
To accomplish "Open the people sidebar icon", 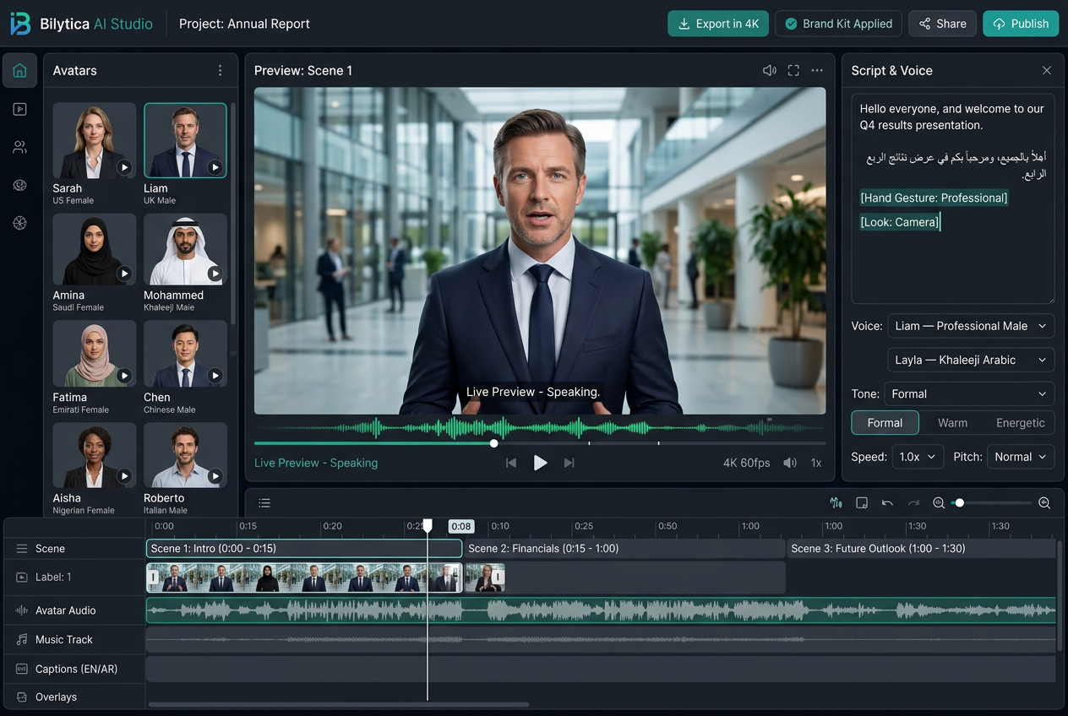I will click(x=19, y=147).
